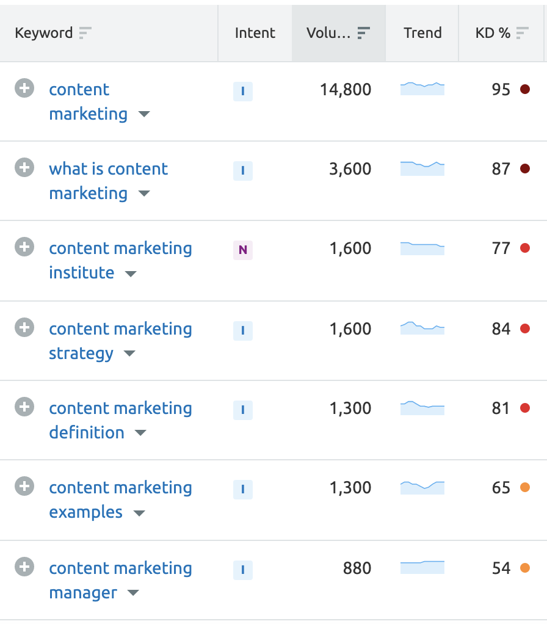Add 'content marketing definition' with plus icon
This screenshot has height=624, width=547.
click(24, 407)
